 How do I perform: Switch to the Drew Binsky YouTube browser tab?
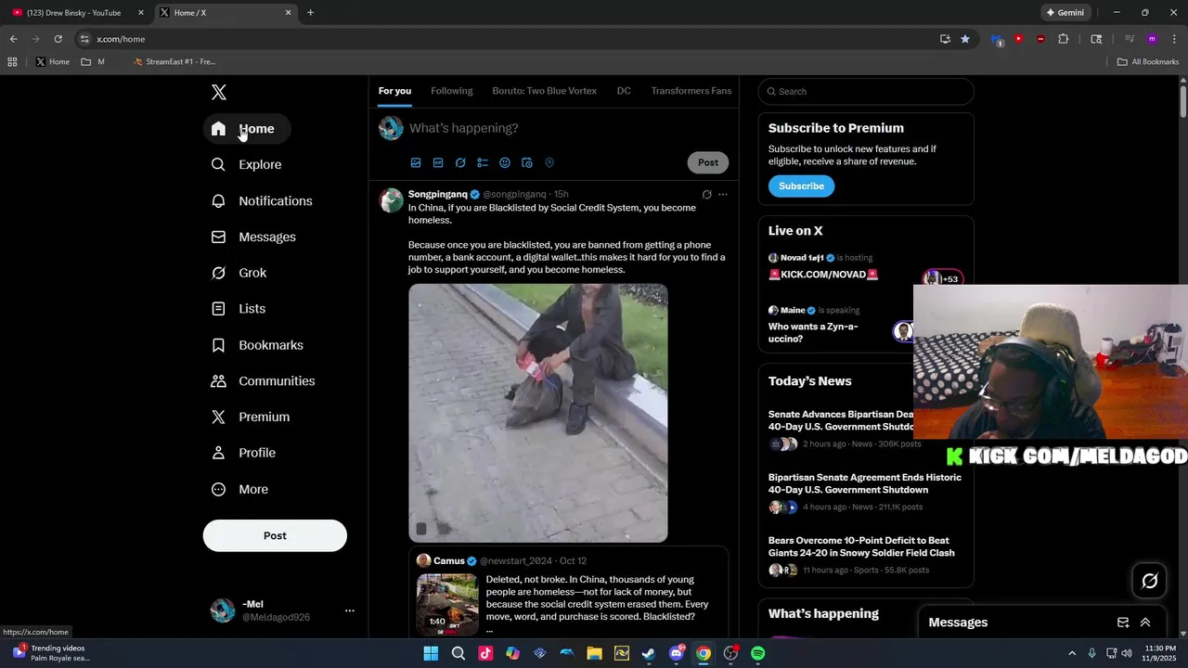tap(74, 13)
